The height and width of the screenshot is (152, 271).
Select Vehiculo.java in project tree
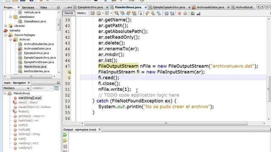coord(32,12)
